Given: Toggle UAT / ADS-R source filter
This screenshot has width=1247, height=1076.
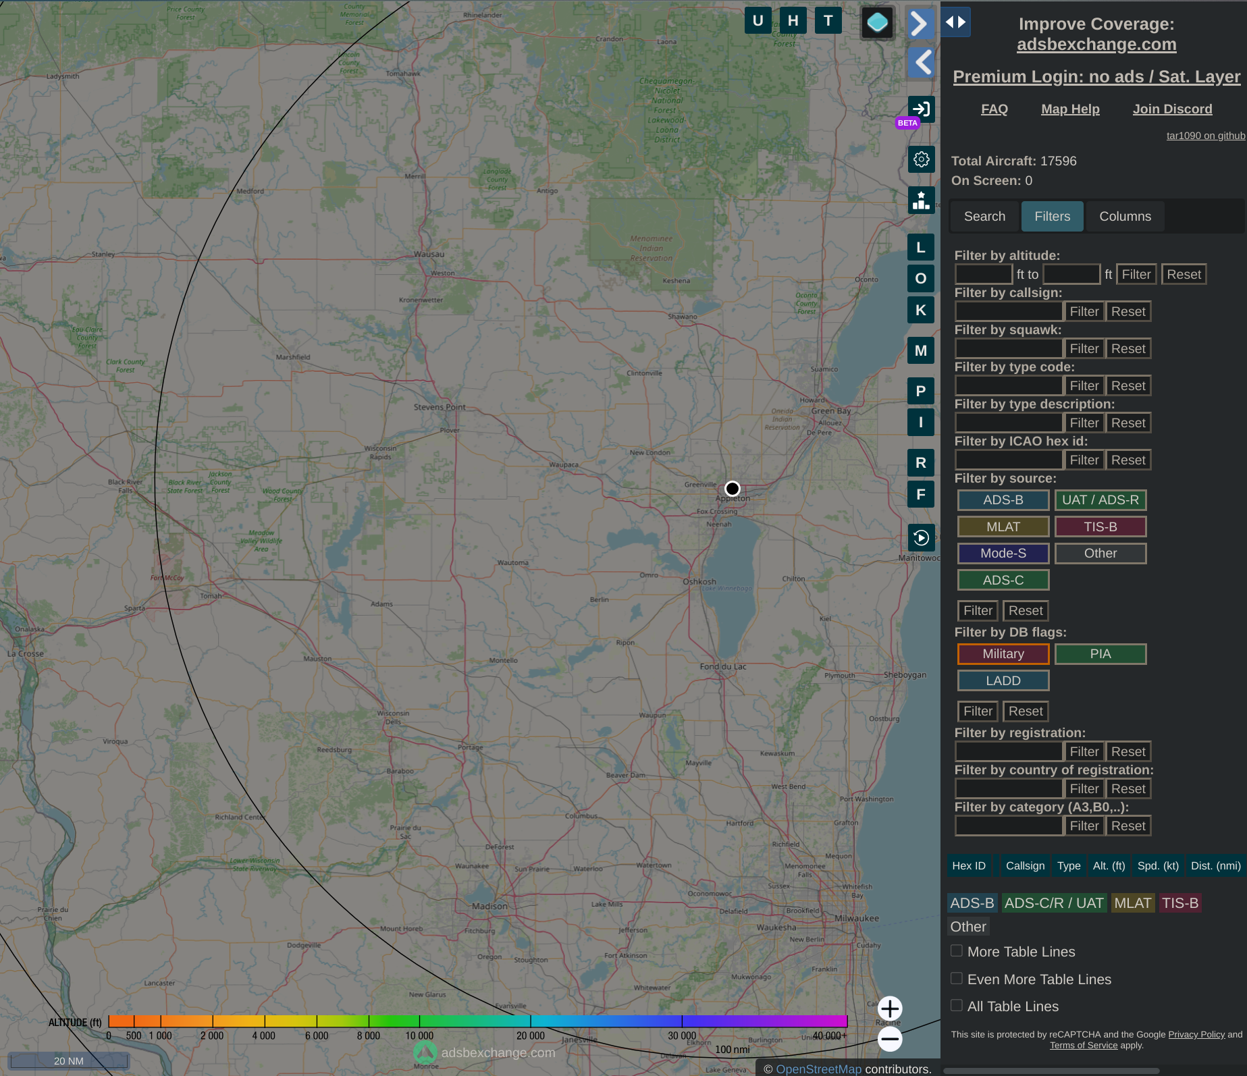Looking at the screenshot, I should 1100,500.
